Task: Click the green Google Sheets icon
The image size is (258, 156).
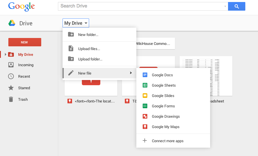Action: [x=145, y=85]
